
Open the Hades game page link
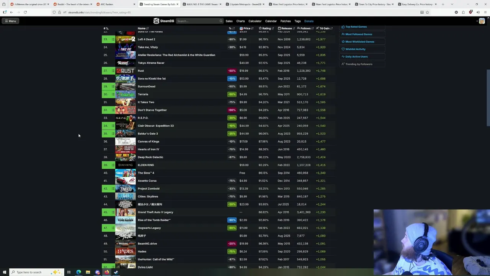(142, 251)
